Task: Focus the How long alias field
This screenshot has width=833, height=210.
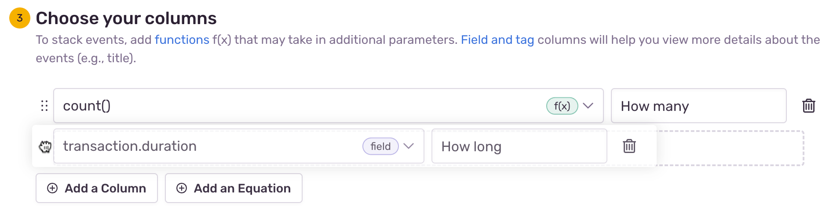Action: pos(519,146)
